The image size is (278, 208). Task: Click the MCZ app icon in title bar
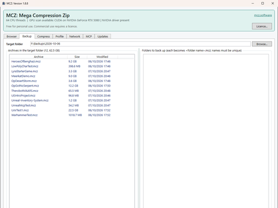[3, 3]
